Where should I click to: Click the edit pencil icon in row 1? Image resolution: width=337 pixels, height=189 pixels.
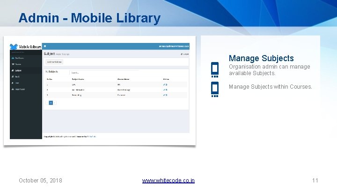click(164, 84)
